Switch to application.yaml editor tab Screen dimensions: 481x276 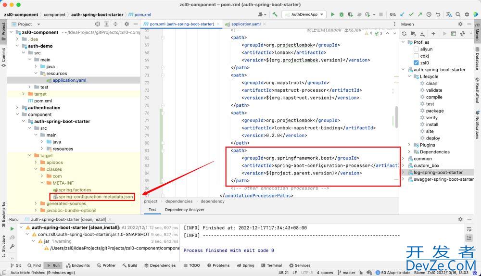pos(246,24)
